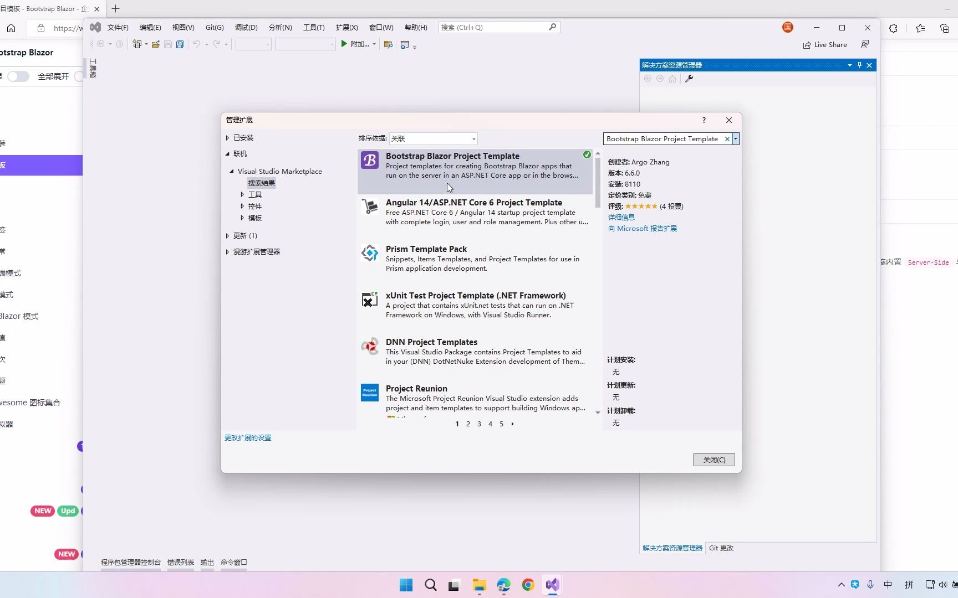Unpin the 解决方案资源管理器 panel
Viewport: 958px width, 598px height.
coord(859,65)
